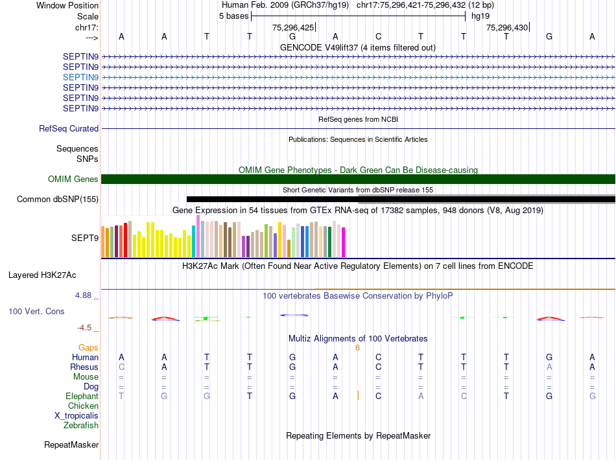Image resolution: width=616 pixels, height=460 pixels.
Task: Open the RepeatMasker track label
Action: pos(71,444)
